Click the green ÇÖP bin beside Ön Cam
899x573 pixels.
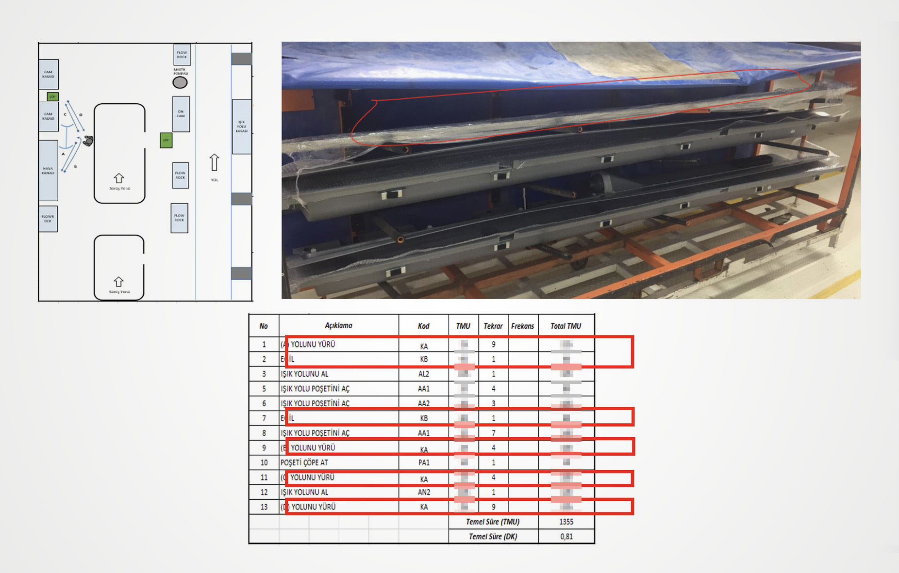[x=166, y=140]
